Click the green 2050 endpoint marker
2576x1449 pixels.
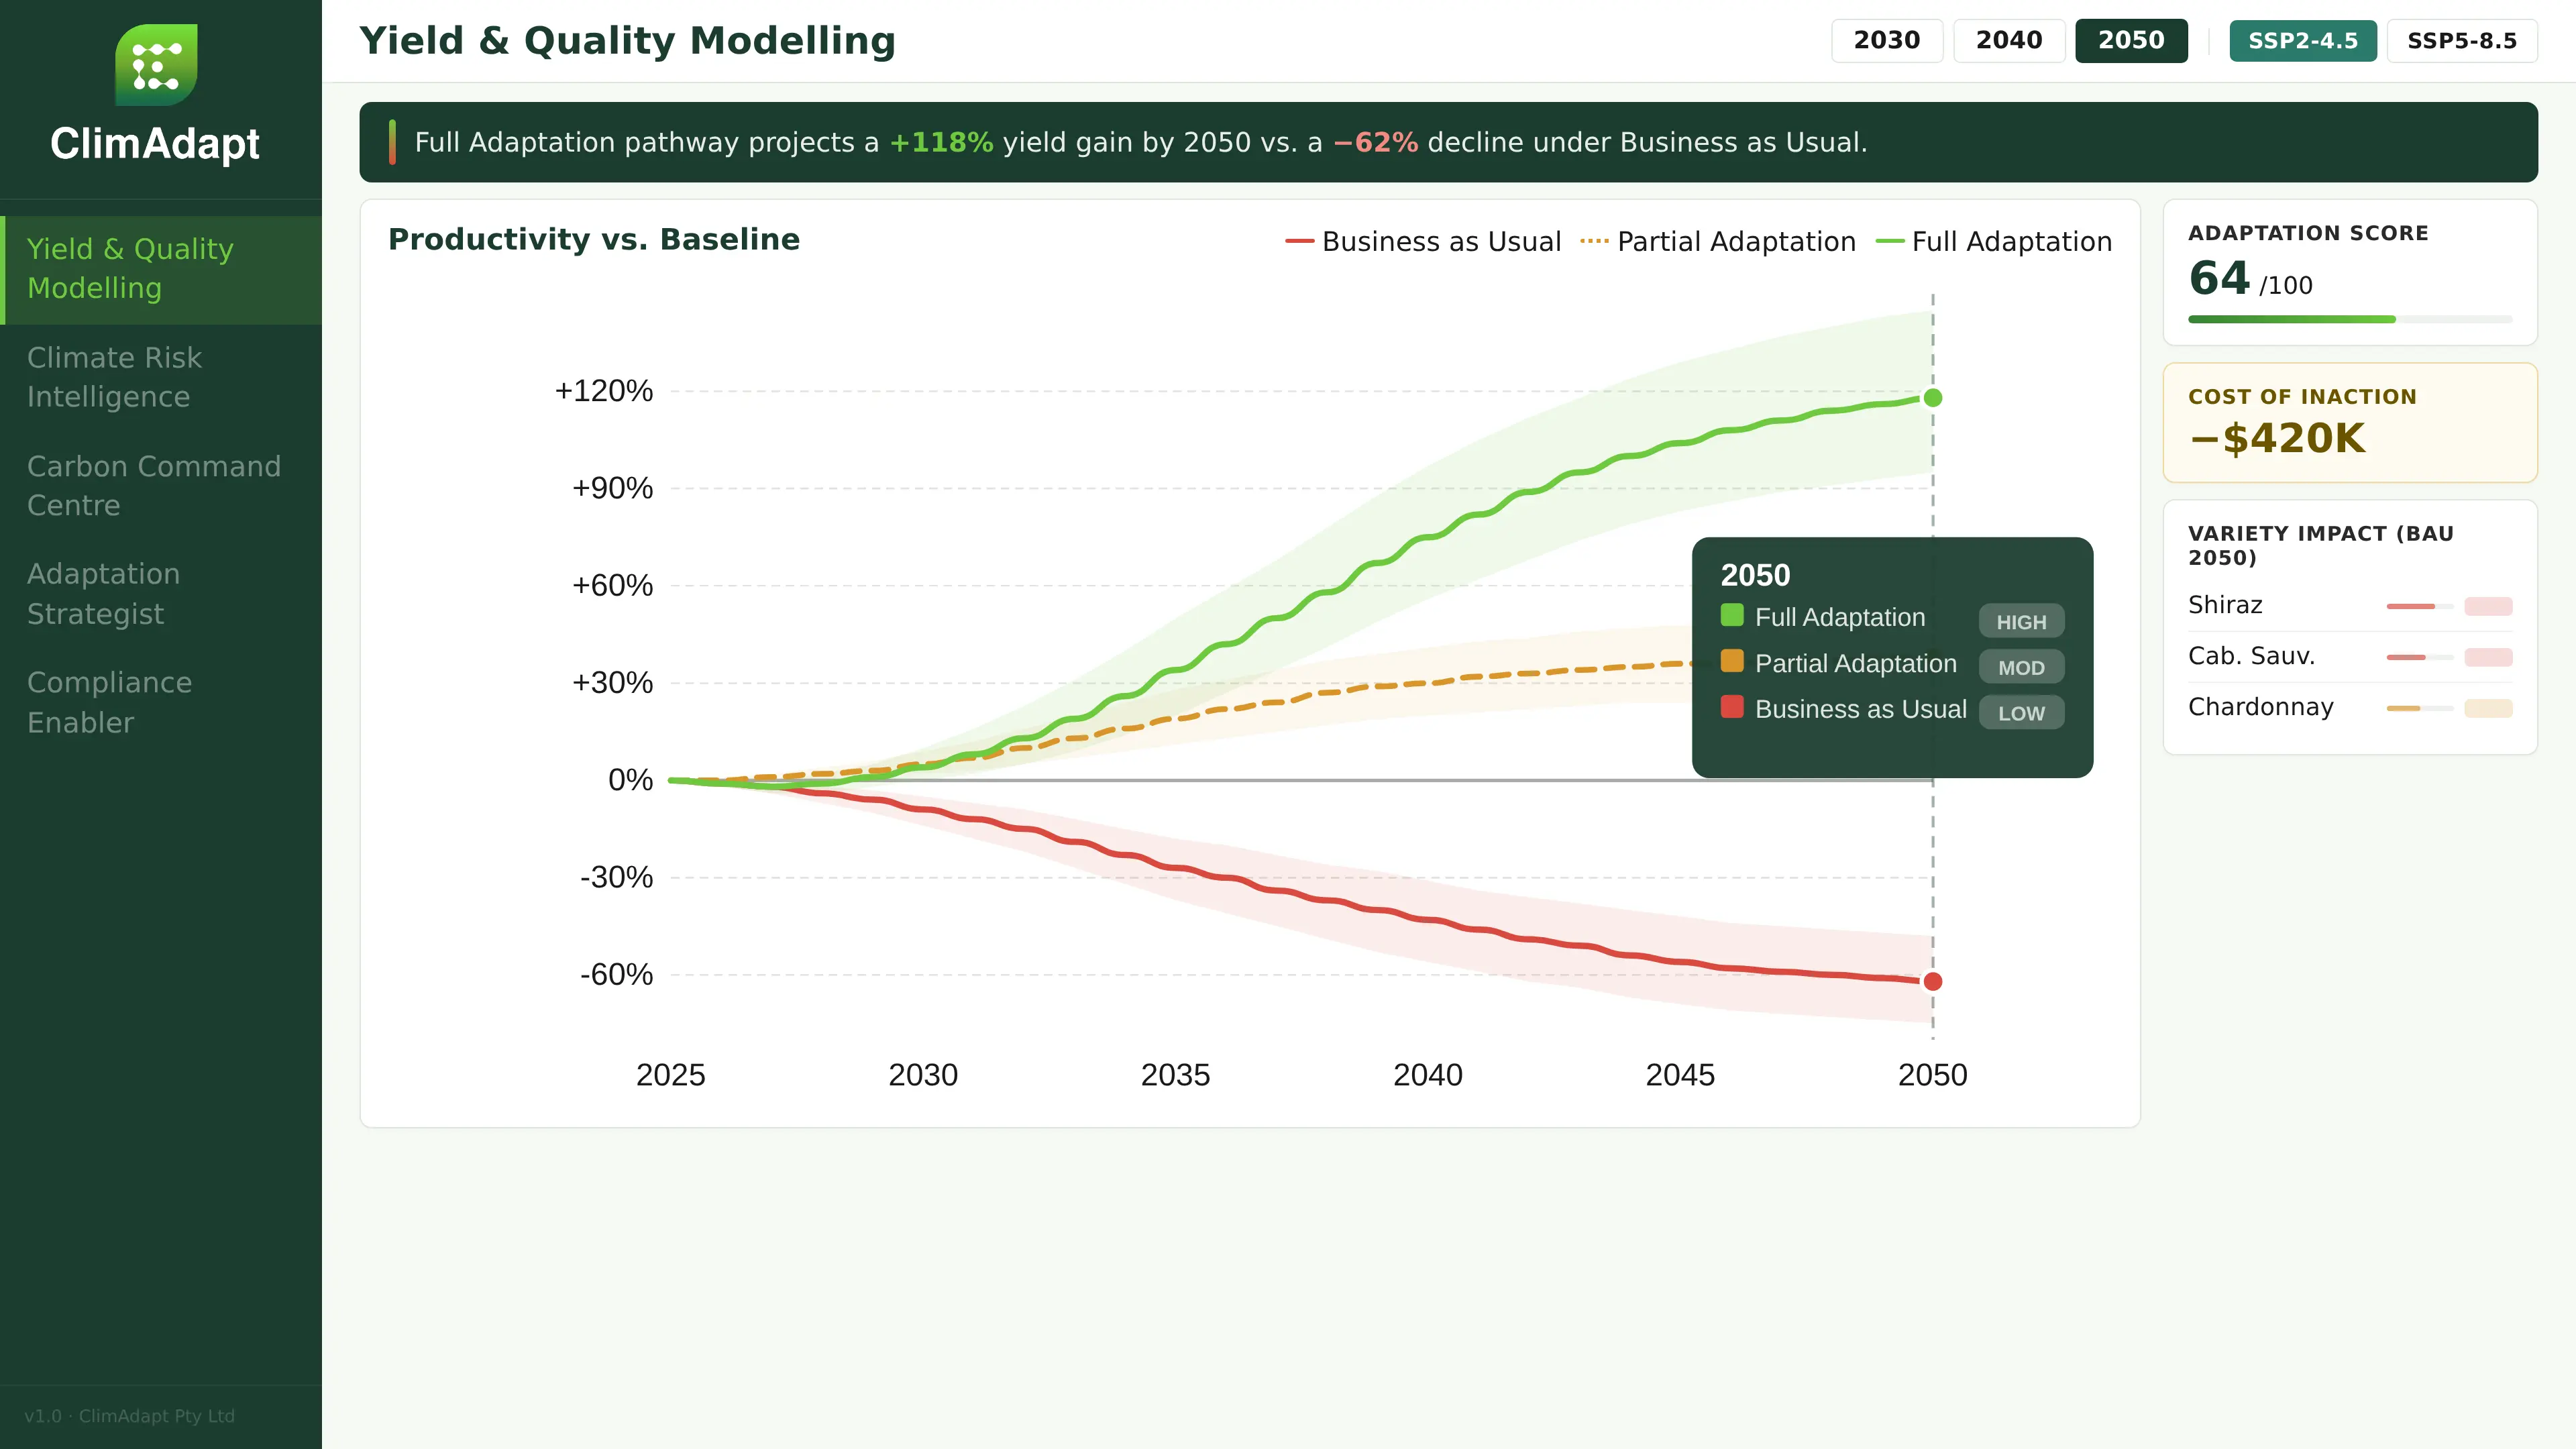pos(1932,398)
